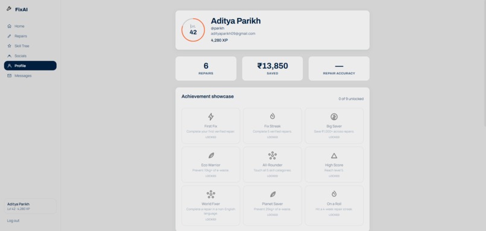Screen dimensions: 486x231
Task: Click the LOCKED label under On a Roll
Action: [x=334, y=215]
